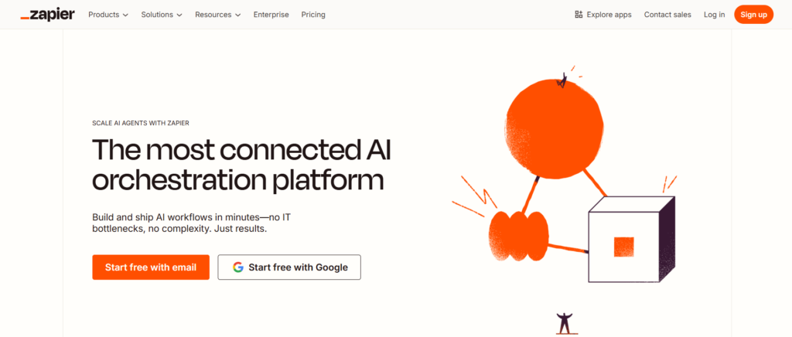The width and height of the screenshot is (792, 337).
Task: Click the Explore apps grid icon
Action: point(579,15)
